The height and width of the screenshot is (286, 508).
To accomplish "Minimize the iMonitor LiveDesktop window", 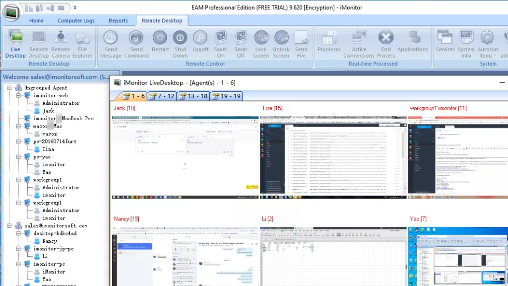I will [502, 83].
